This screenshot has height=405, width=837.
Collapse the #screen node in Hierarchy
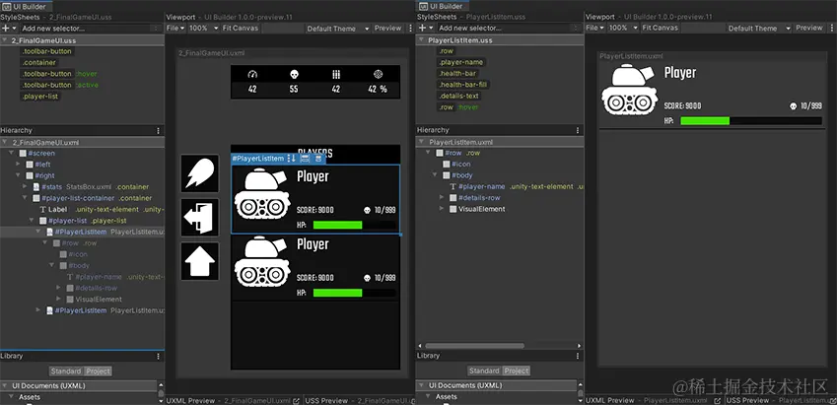pyautogui.click(x=11, y=153)
